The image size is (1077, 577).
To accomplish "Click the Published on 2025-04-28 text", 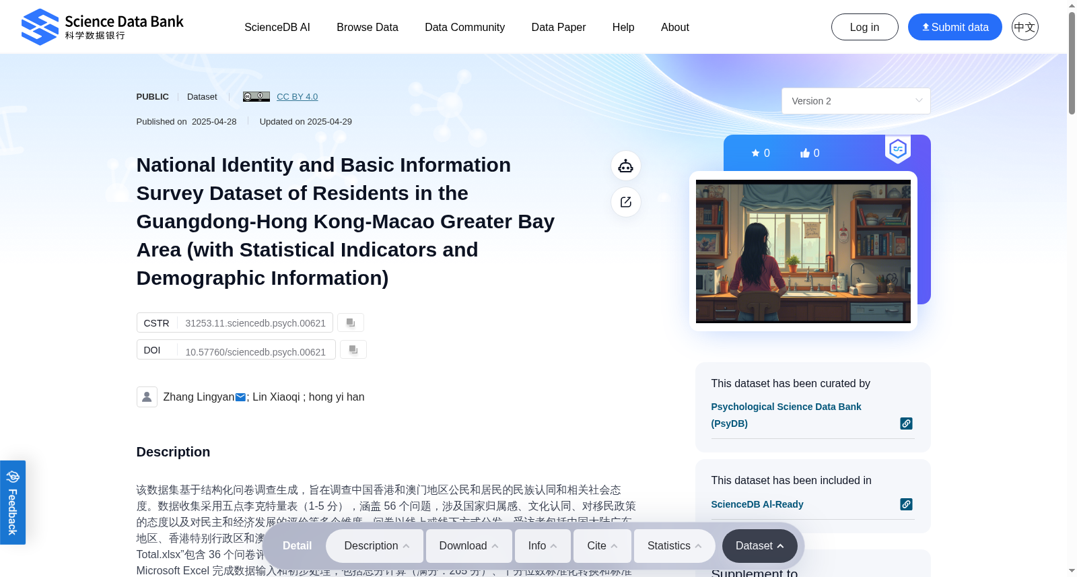I will pos(186,122).
